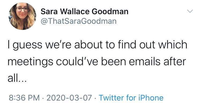Click 'Wallace' in the author name
The width and height of the screenshot is (201, 104).
(x=75, y=11)
